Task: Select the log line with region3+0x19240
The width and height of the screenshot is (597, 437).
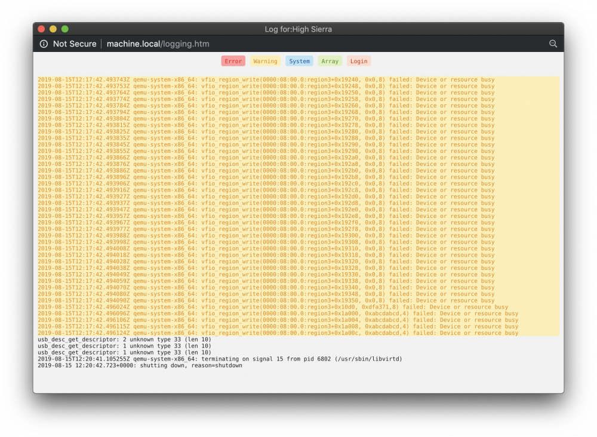Action: [266, 79]
